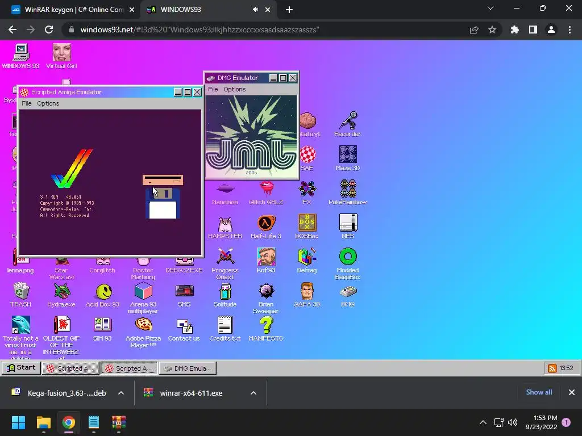The width and height of the screenshot is (582, 436).
Task: Open Chrome three-dot menu
Action: pyautogui.click(x=569, y=30)
